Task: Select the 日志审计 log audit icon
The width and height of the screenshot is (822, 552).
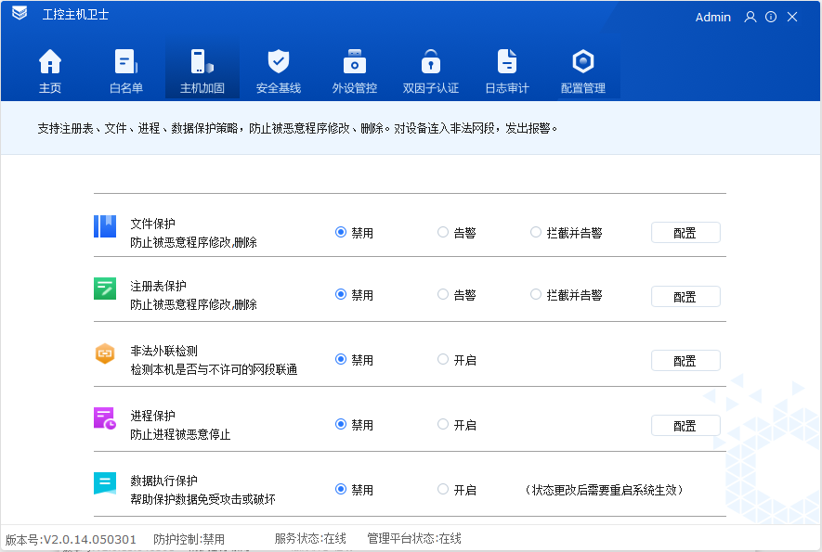Action: (x=506, y=63)
